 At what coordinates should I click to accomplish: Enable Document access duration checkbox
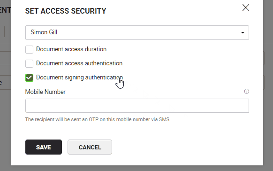[x=29, y=49]
